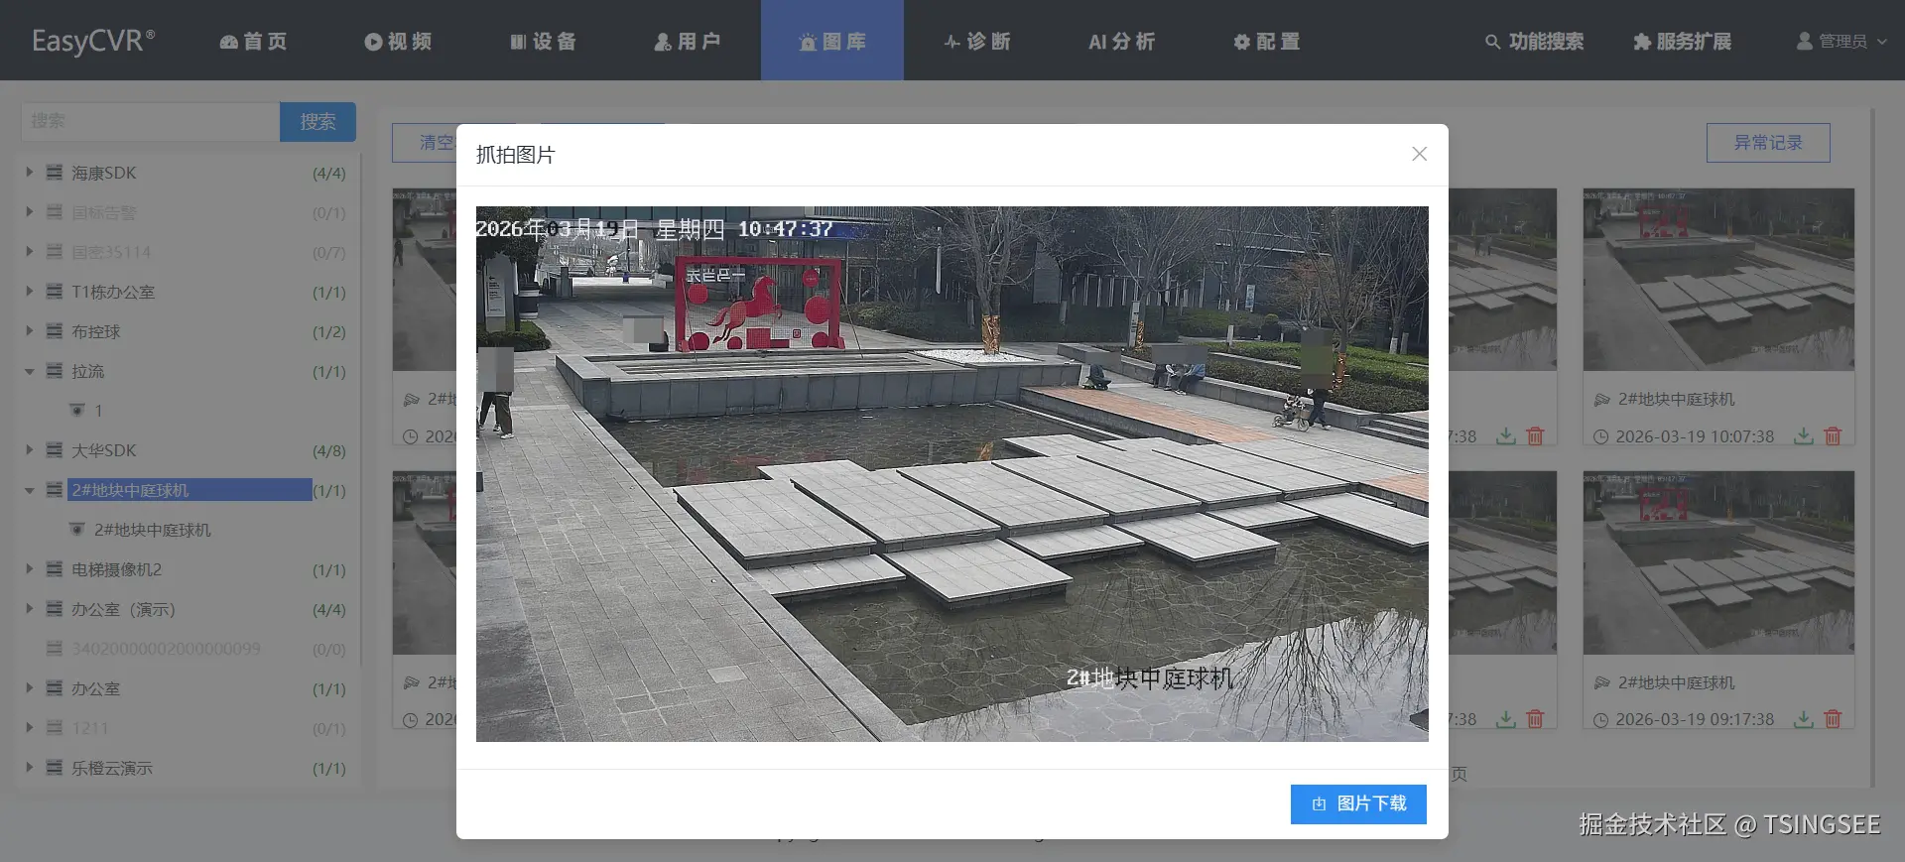The image size is (1905, 862).
Task: Close the 抓拍图片 dialog
Action: click(x=1419, y=154)
